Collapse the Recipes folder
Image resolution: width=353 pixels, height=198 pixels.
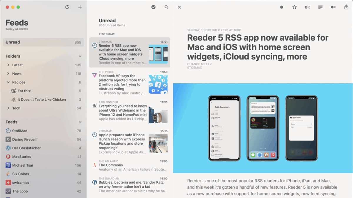[x=8, y=82]
